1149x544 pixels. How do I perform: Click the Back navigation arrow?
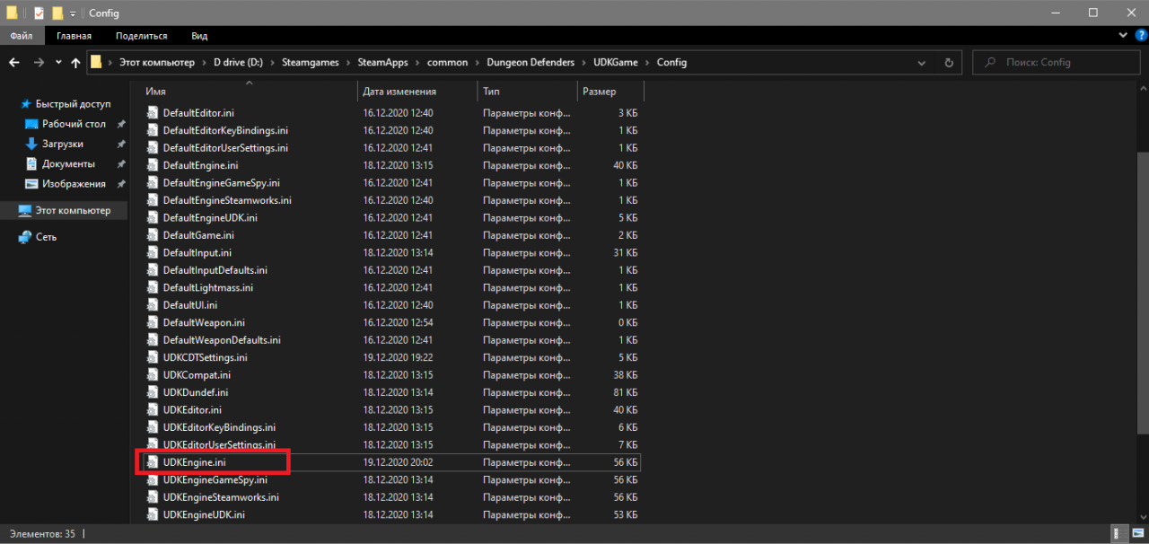[x=14, y=63]
